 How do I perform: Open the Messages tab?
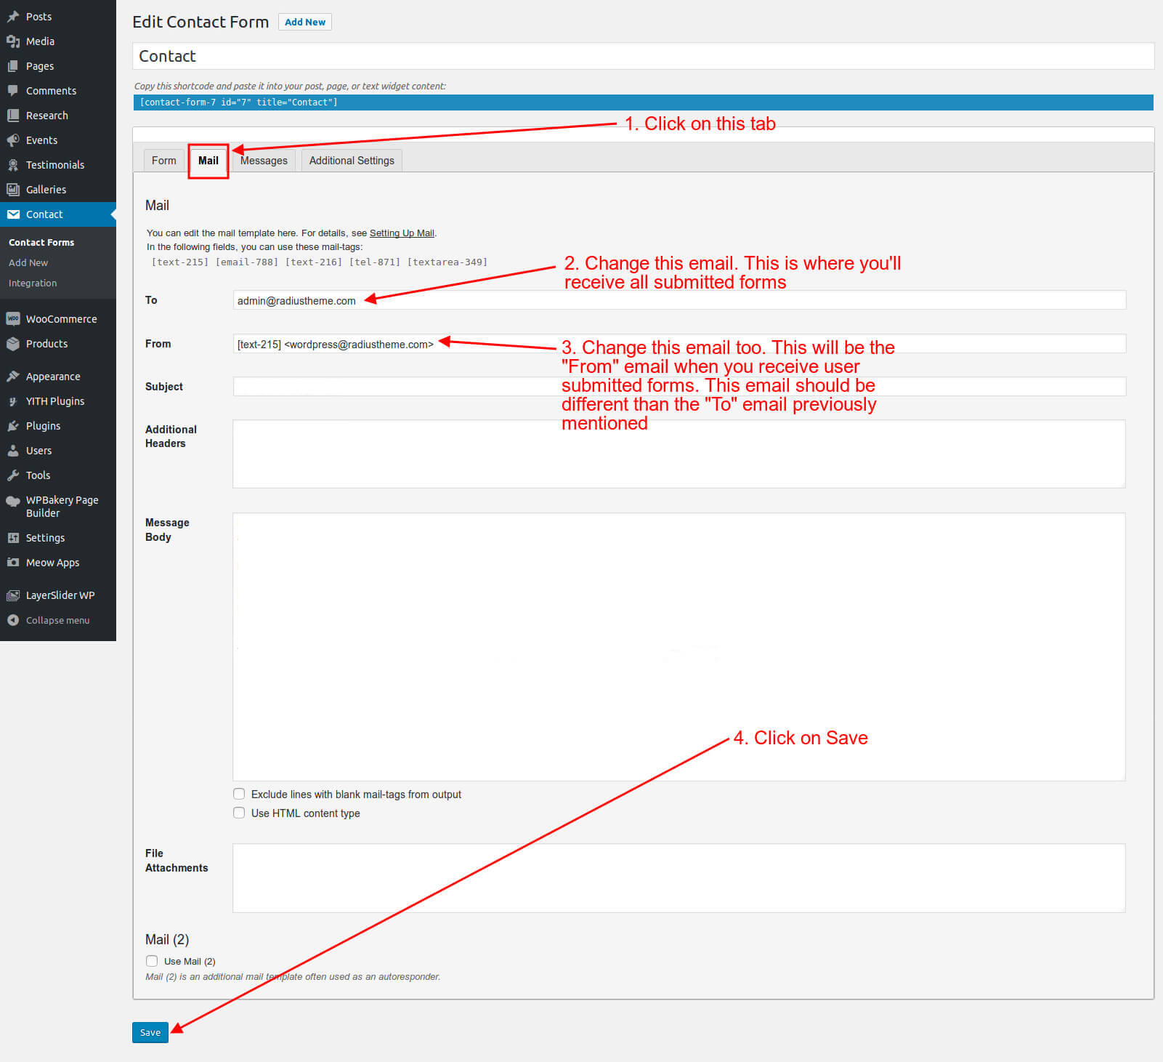(264, 161)
